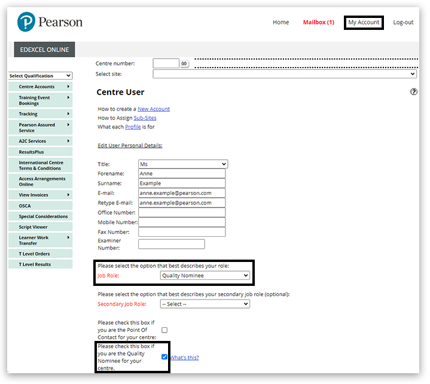
Task: Expand the Centre Accounts sidebar menu
Action: (41, 87)
